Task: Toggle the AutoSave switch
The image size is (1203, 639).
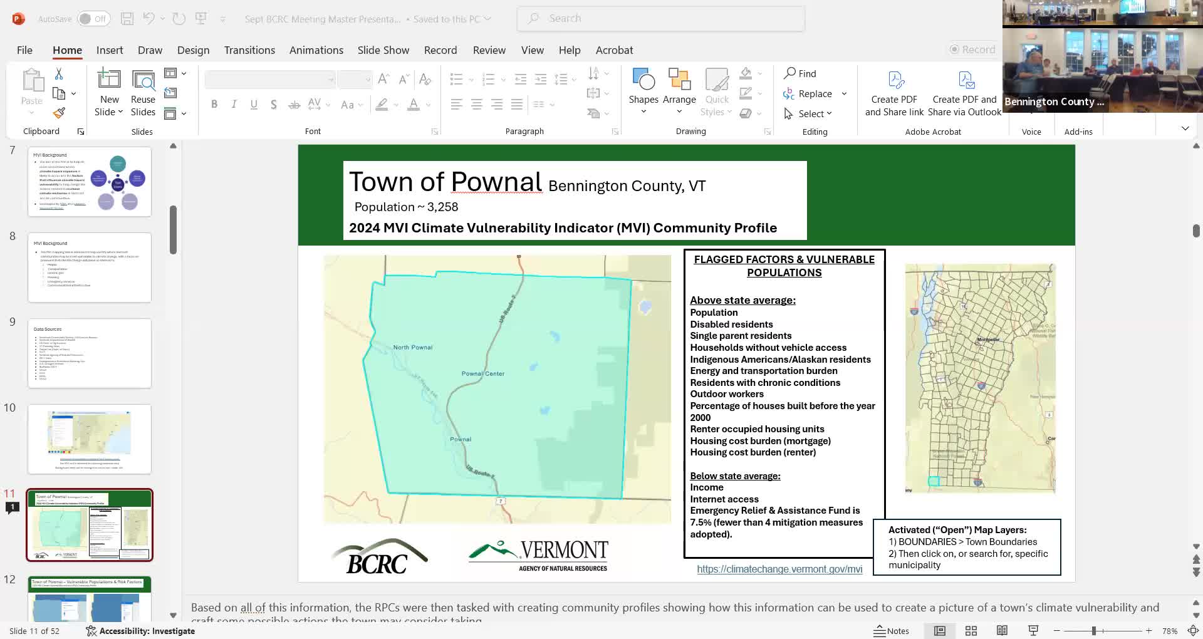Action: point(93,19)
